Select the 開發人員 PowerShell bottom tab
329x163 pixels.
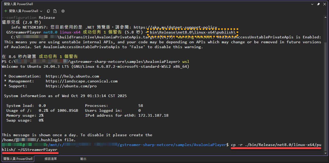[18, 159]
